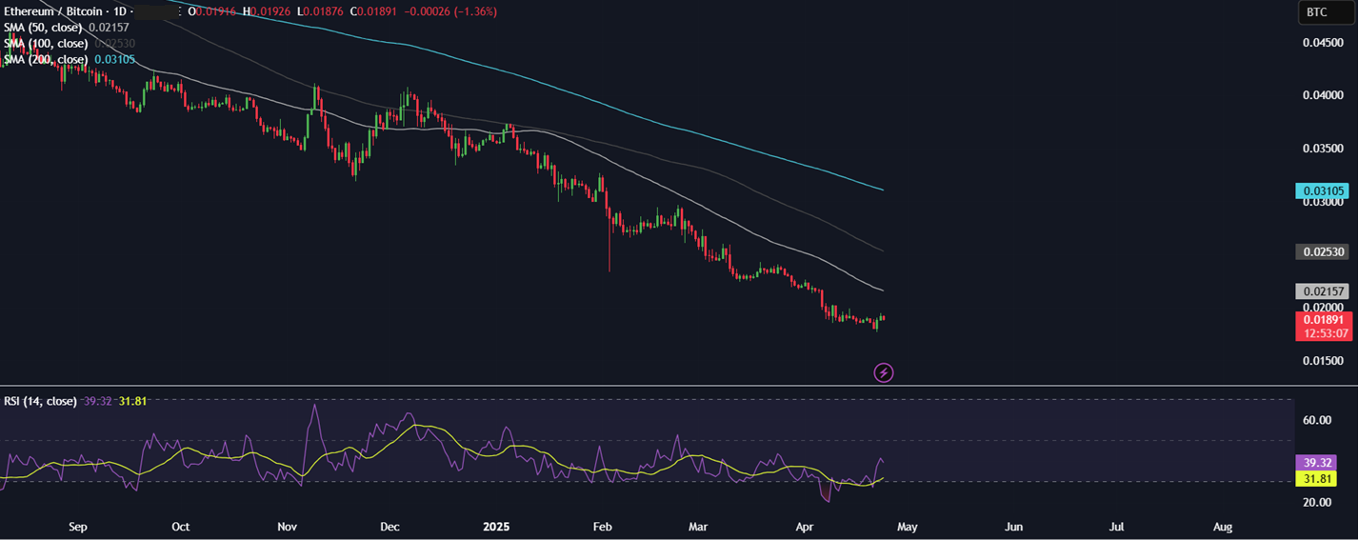Click the Dec label on time axis
The width and height of the screenshot is (1358, 540).
pyautogui.click(x=389, y=527)
